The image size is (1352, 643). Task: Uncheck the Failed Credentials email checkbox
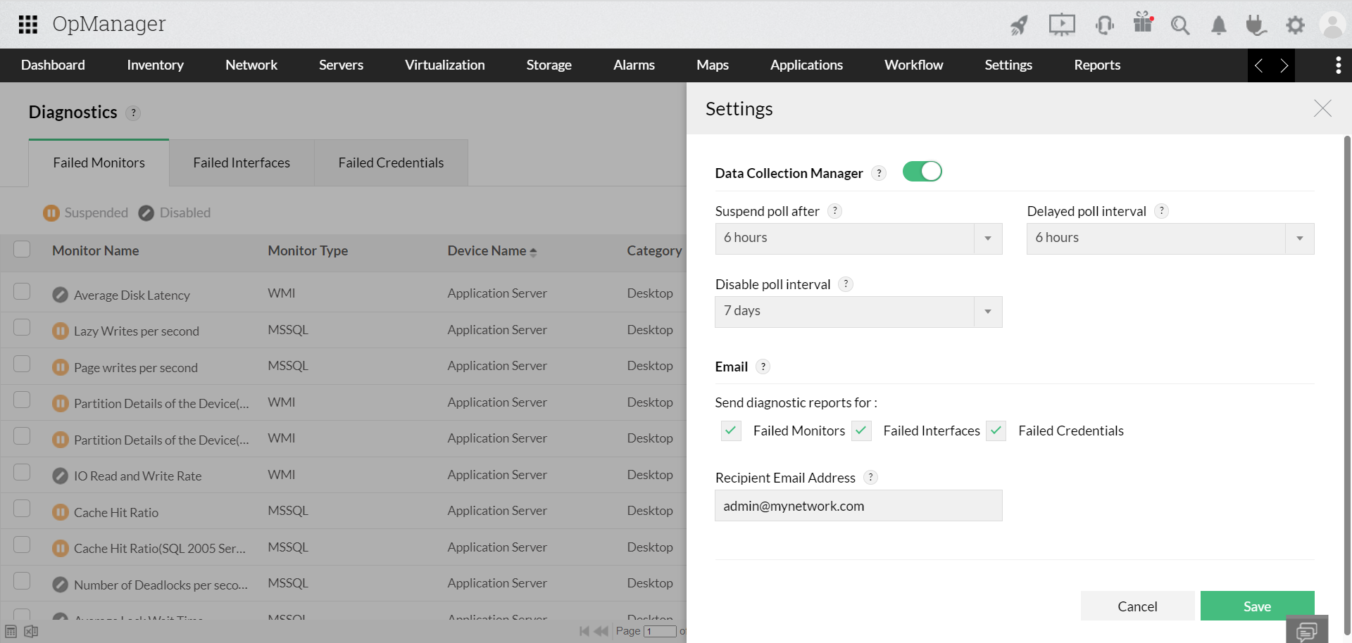(x=996, y=431)
